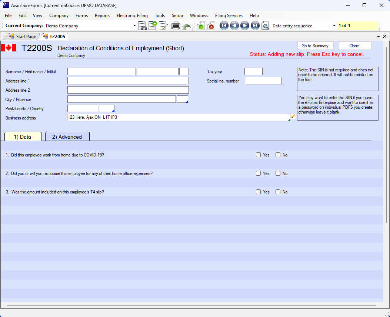Click the search slip magnifier icon
390x317 pixels.
266,26
